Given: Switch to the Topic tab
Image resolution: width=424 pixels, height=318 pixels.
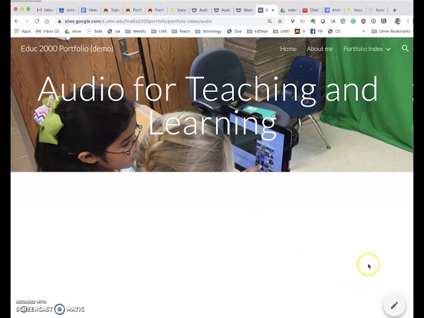Looking at the screenshot, I should pyautogui.click(x=111, y=10).
